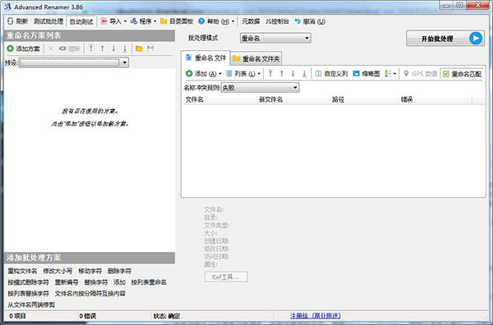Sort by 路径 column header
This screenshot has width=493, height=325.
coord(364,99)
